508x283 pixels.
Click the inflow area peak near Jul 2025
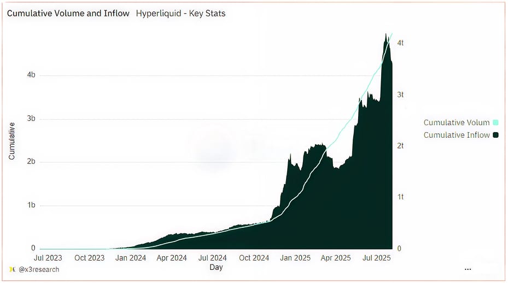pyautogui.click(x=386, y=34)
